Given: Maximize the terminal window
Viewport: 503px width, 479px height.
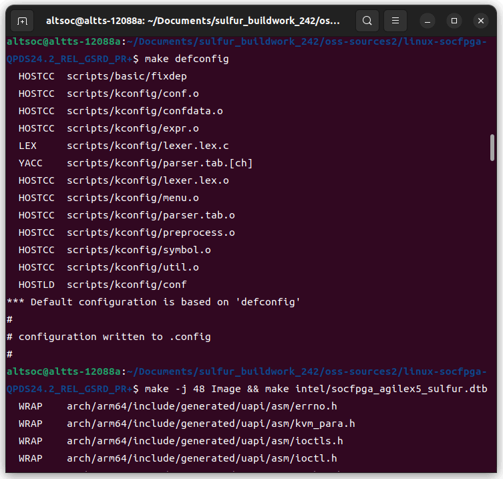Looking at the screenshot, I should (x=454, y=21).
